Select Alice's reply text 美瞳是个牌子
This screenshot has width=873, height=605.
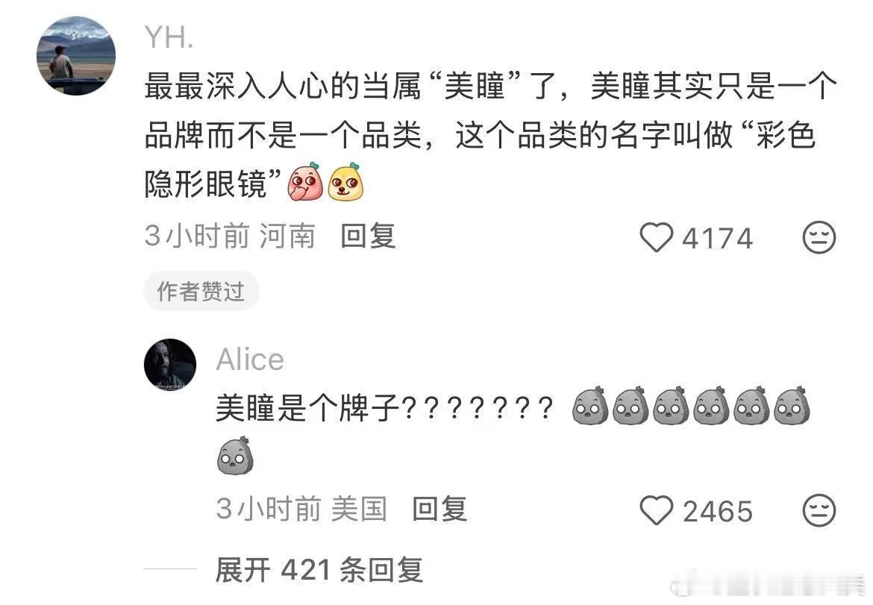[307, 408]
